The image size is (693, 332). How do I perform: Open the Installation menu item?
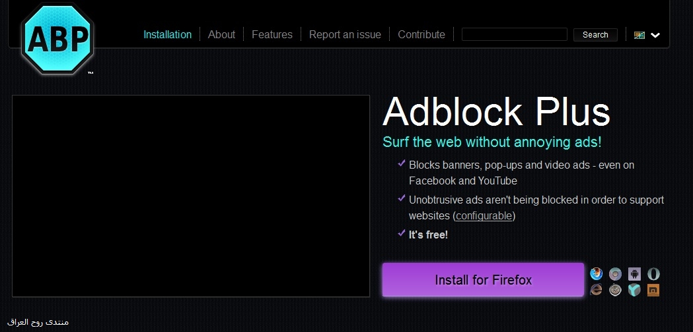pos(167,34)
